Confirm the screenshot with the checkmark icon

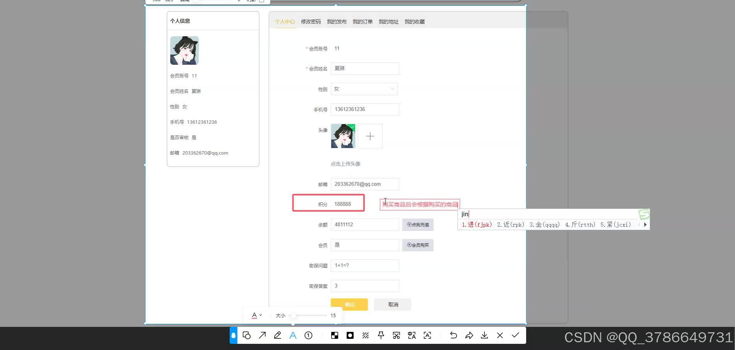point(515,335)
